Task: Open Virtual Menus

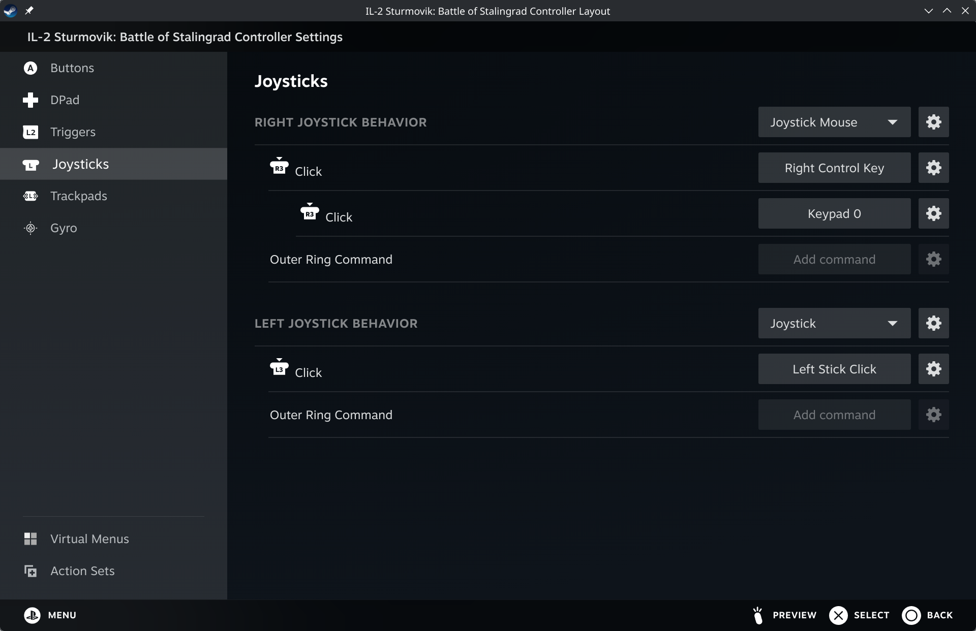Action: [89, 539]
